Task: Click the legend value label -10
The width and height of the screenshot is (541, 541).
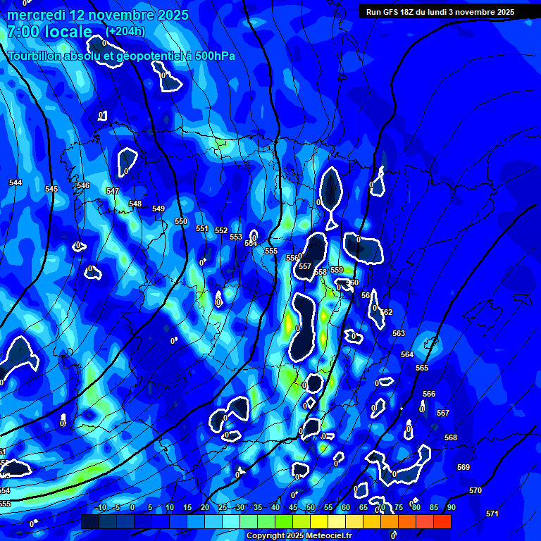Action: coord(100,507)
